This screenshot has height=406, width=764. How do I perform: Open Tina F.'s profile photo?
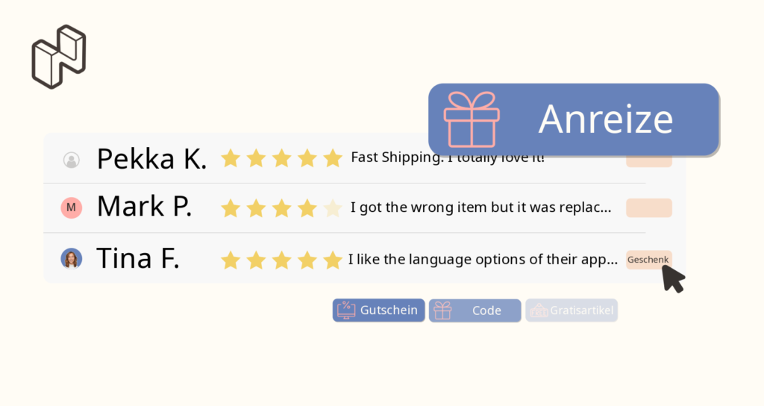click(x=71, y=259)
